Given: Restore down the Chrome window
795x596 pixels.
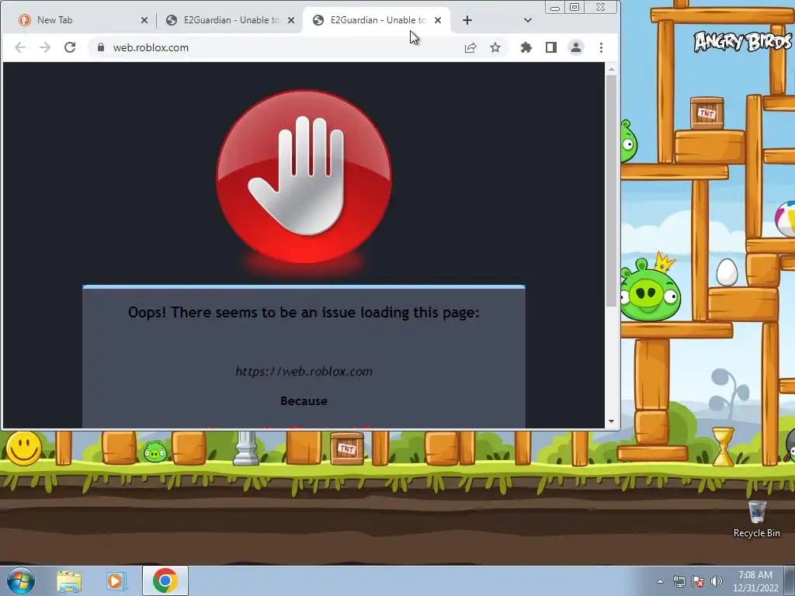Looking at the screenshot, I should point(575,7).
